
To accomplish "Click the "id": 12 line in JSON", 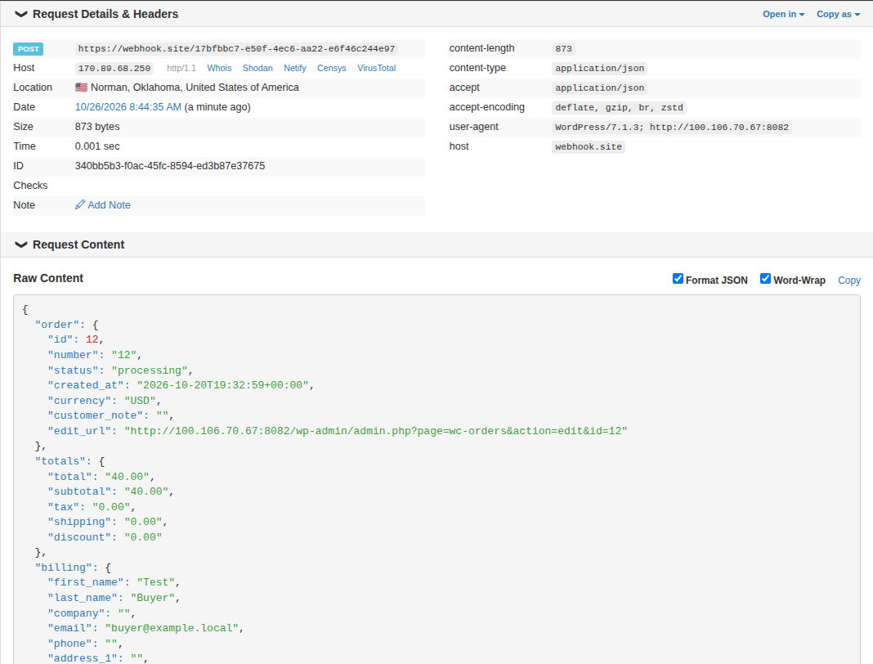I will [76, 339].
